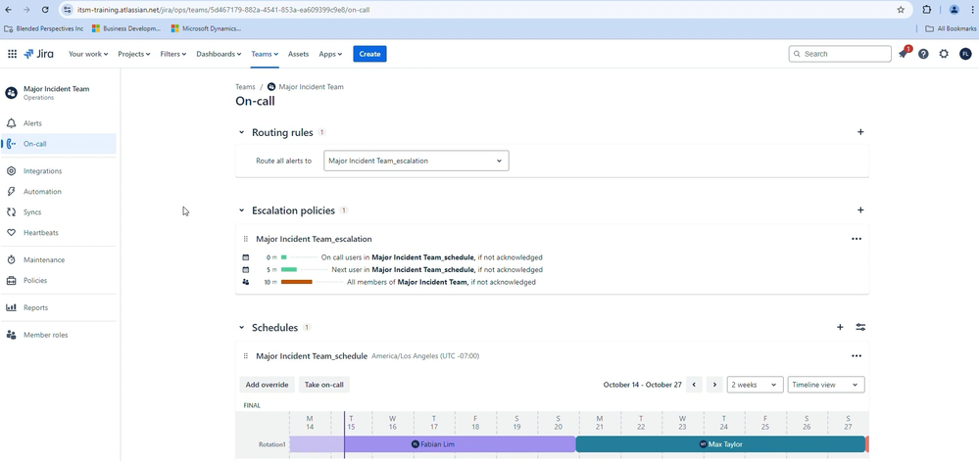979x461 pixels.
Task: Open the FL user profile avatar
Action: coord(965,54)
